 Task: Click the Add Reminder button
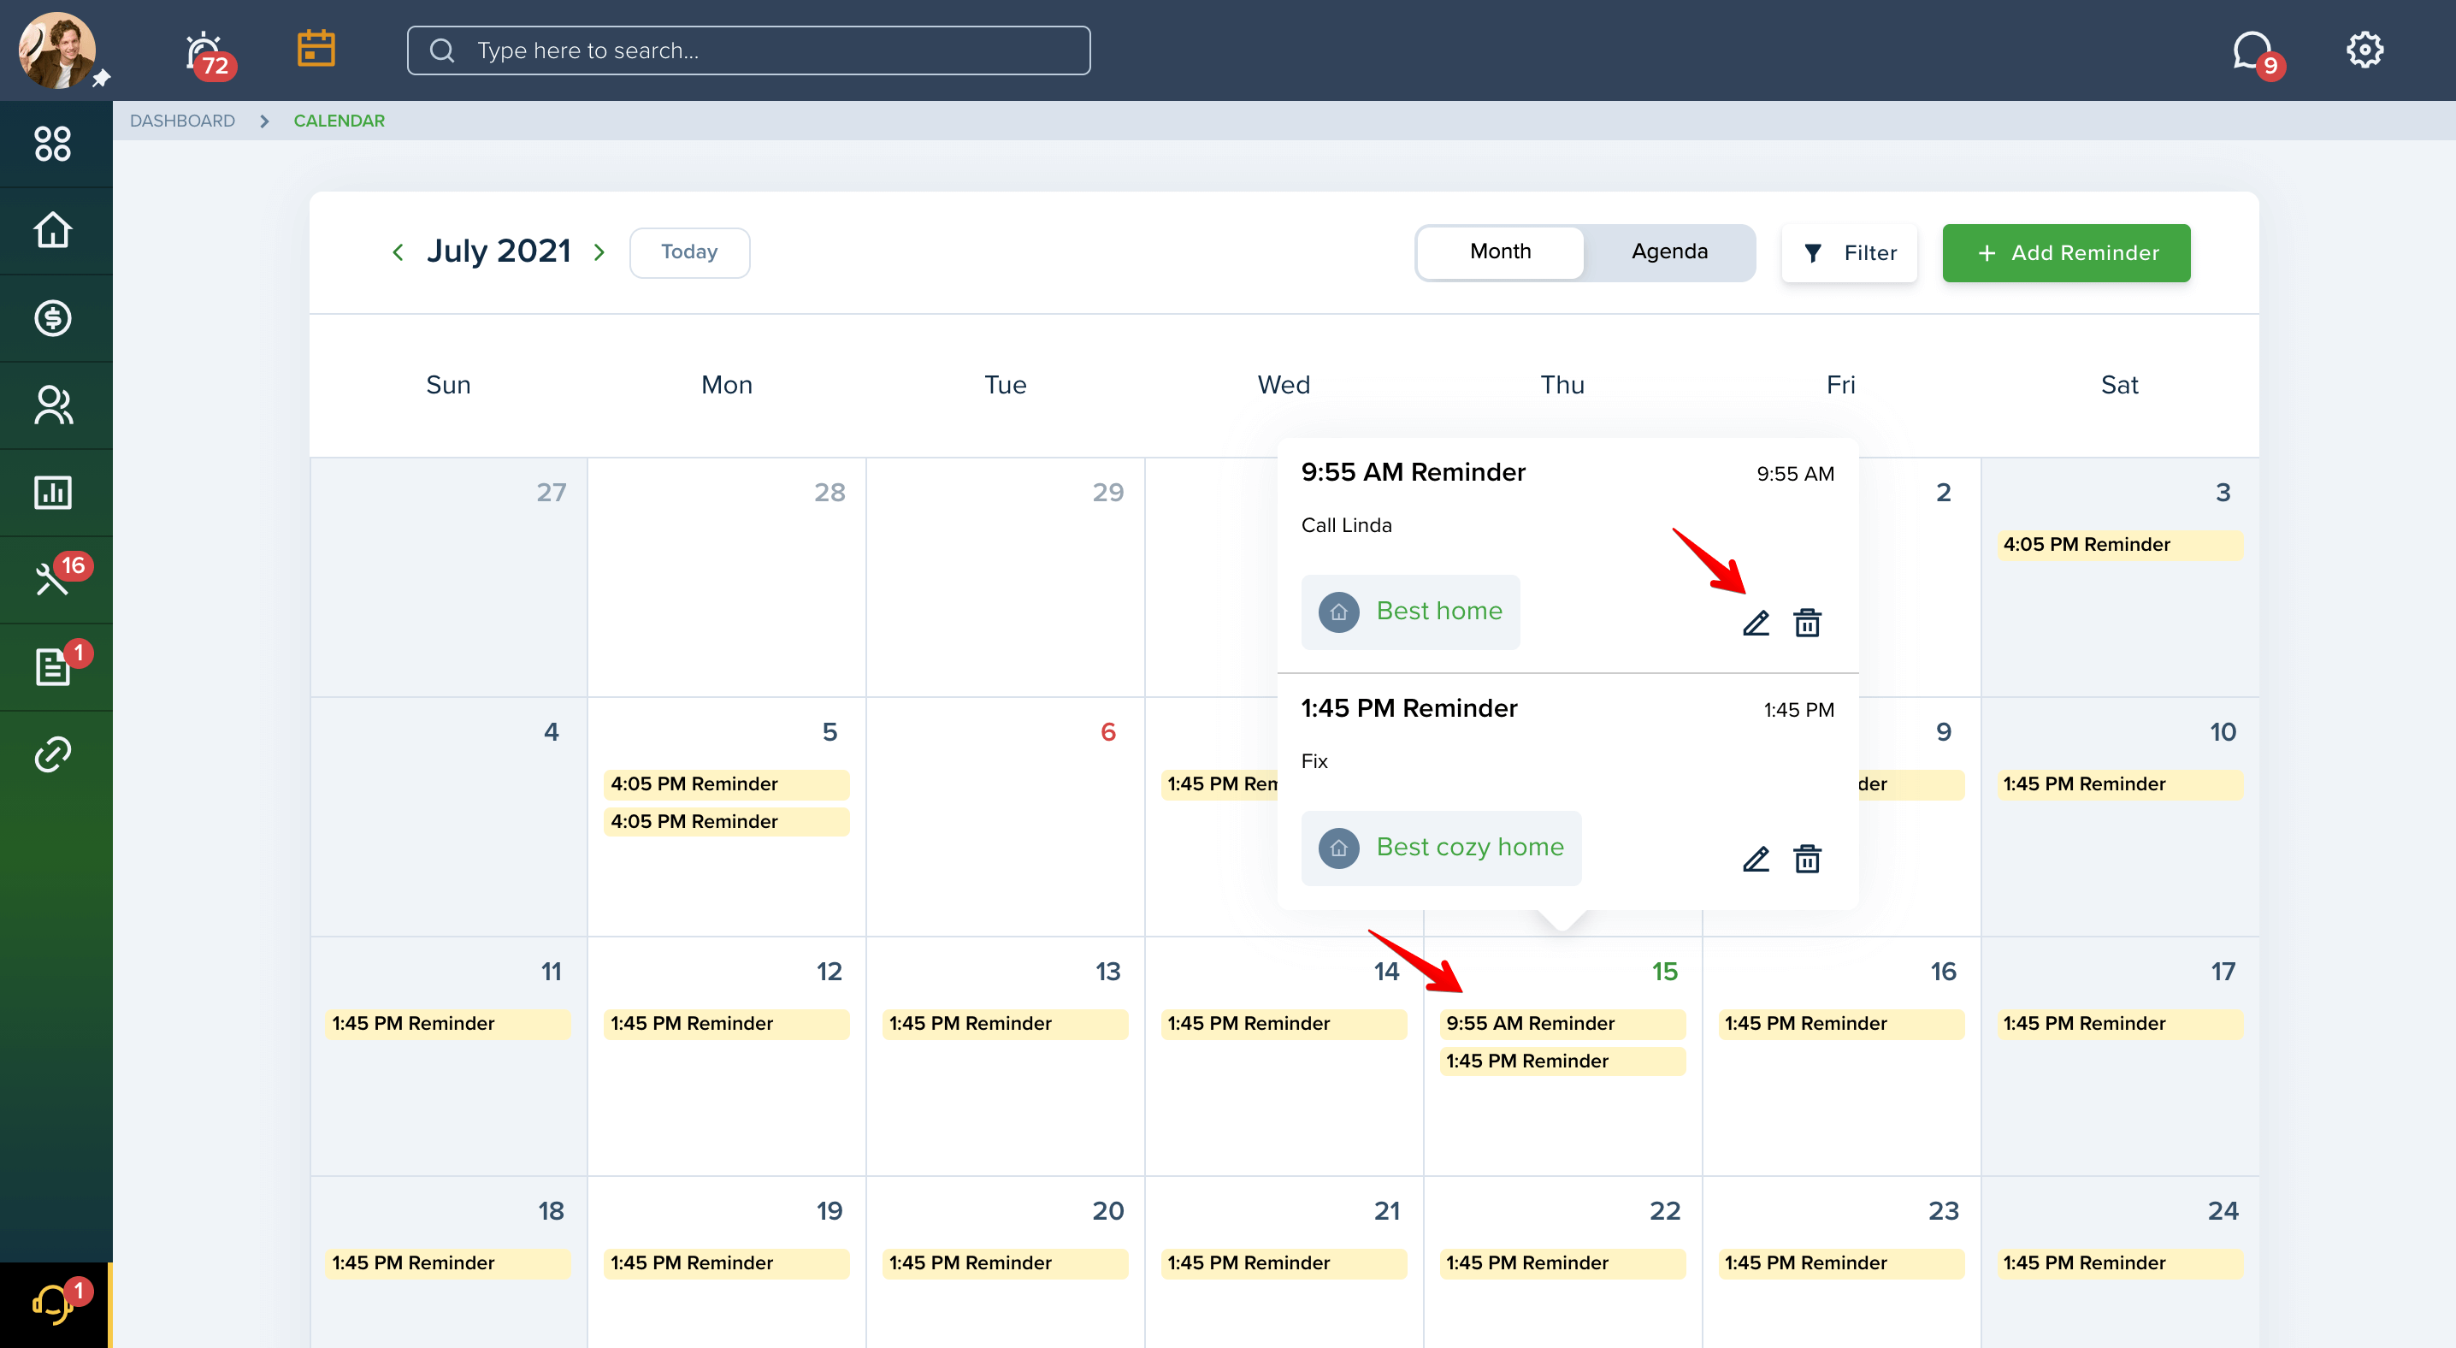[2066, 252]
